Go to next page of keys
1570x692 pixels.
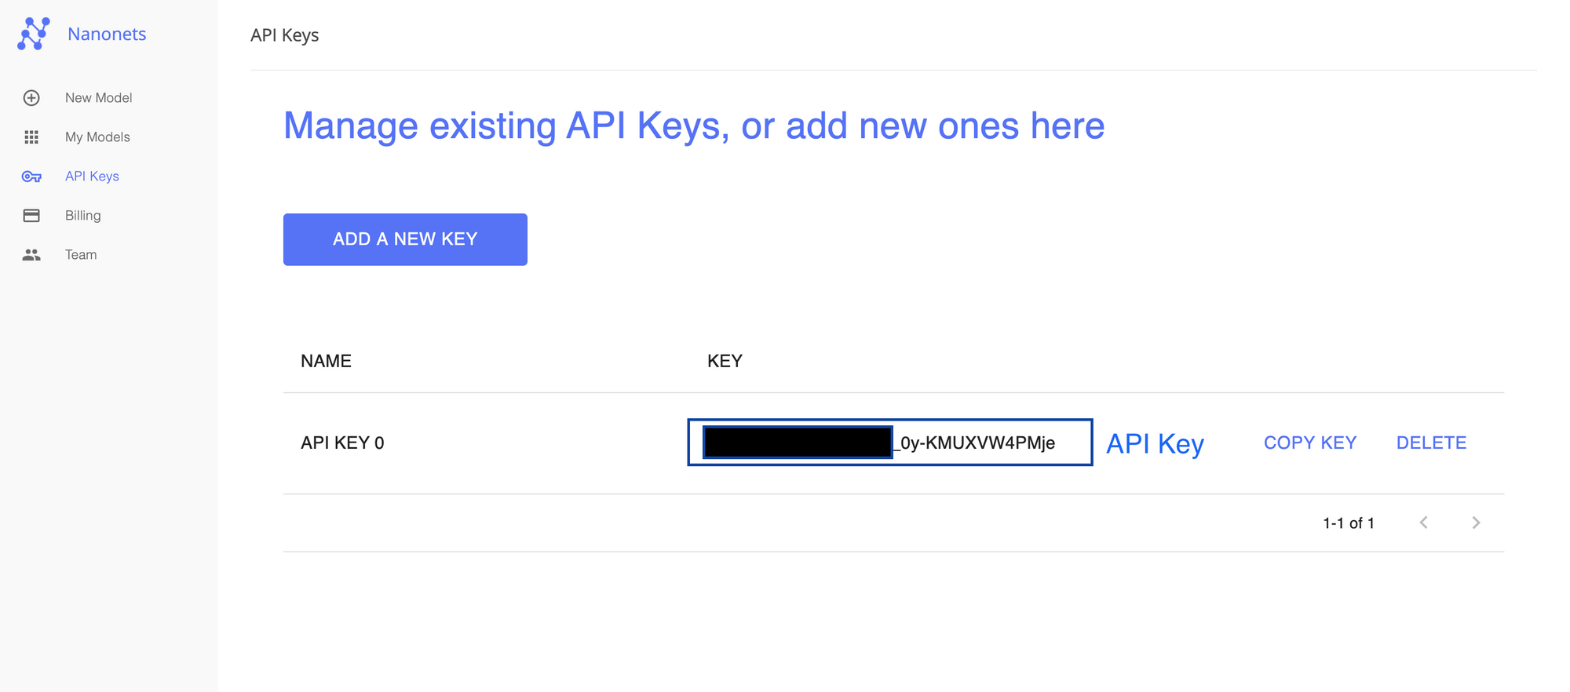[x=1476, y=523]
